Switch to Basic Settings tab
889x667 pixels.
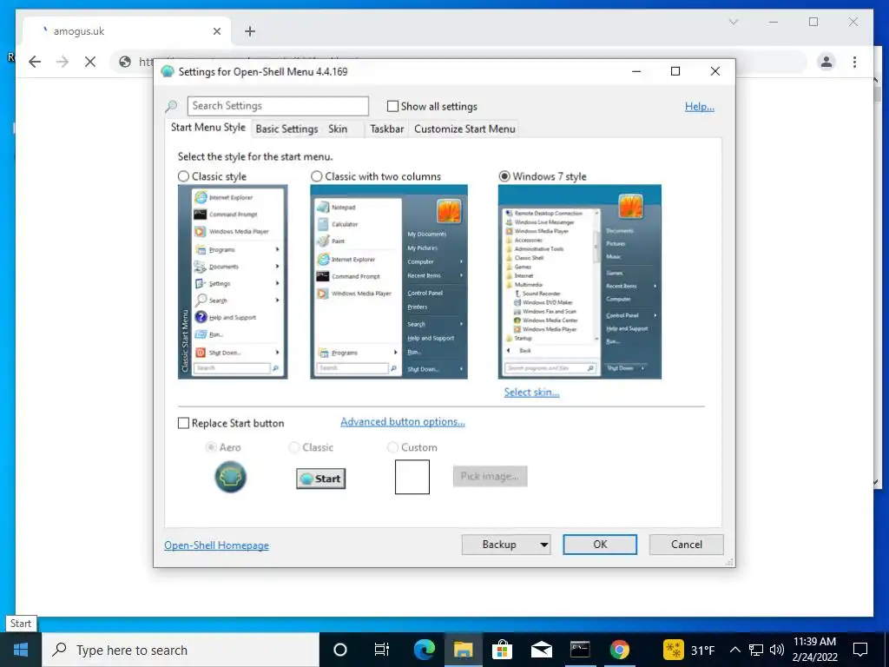tap(286, 129)
